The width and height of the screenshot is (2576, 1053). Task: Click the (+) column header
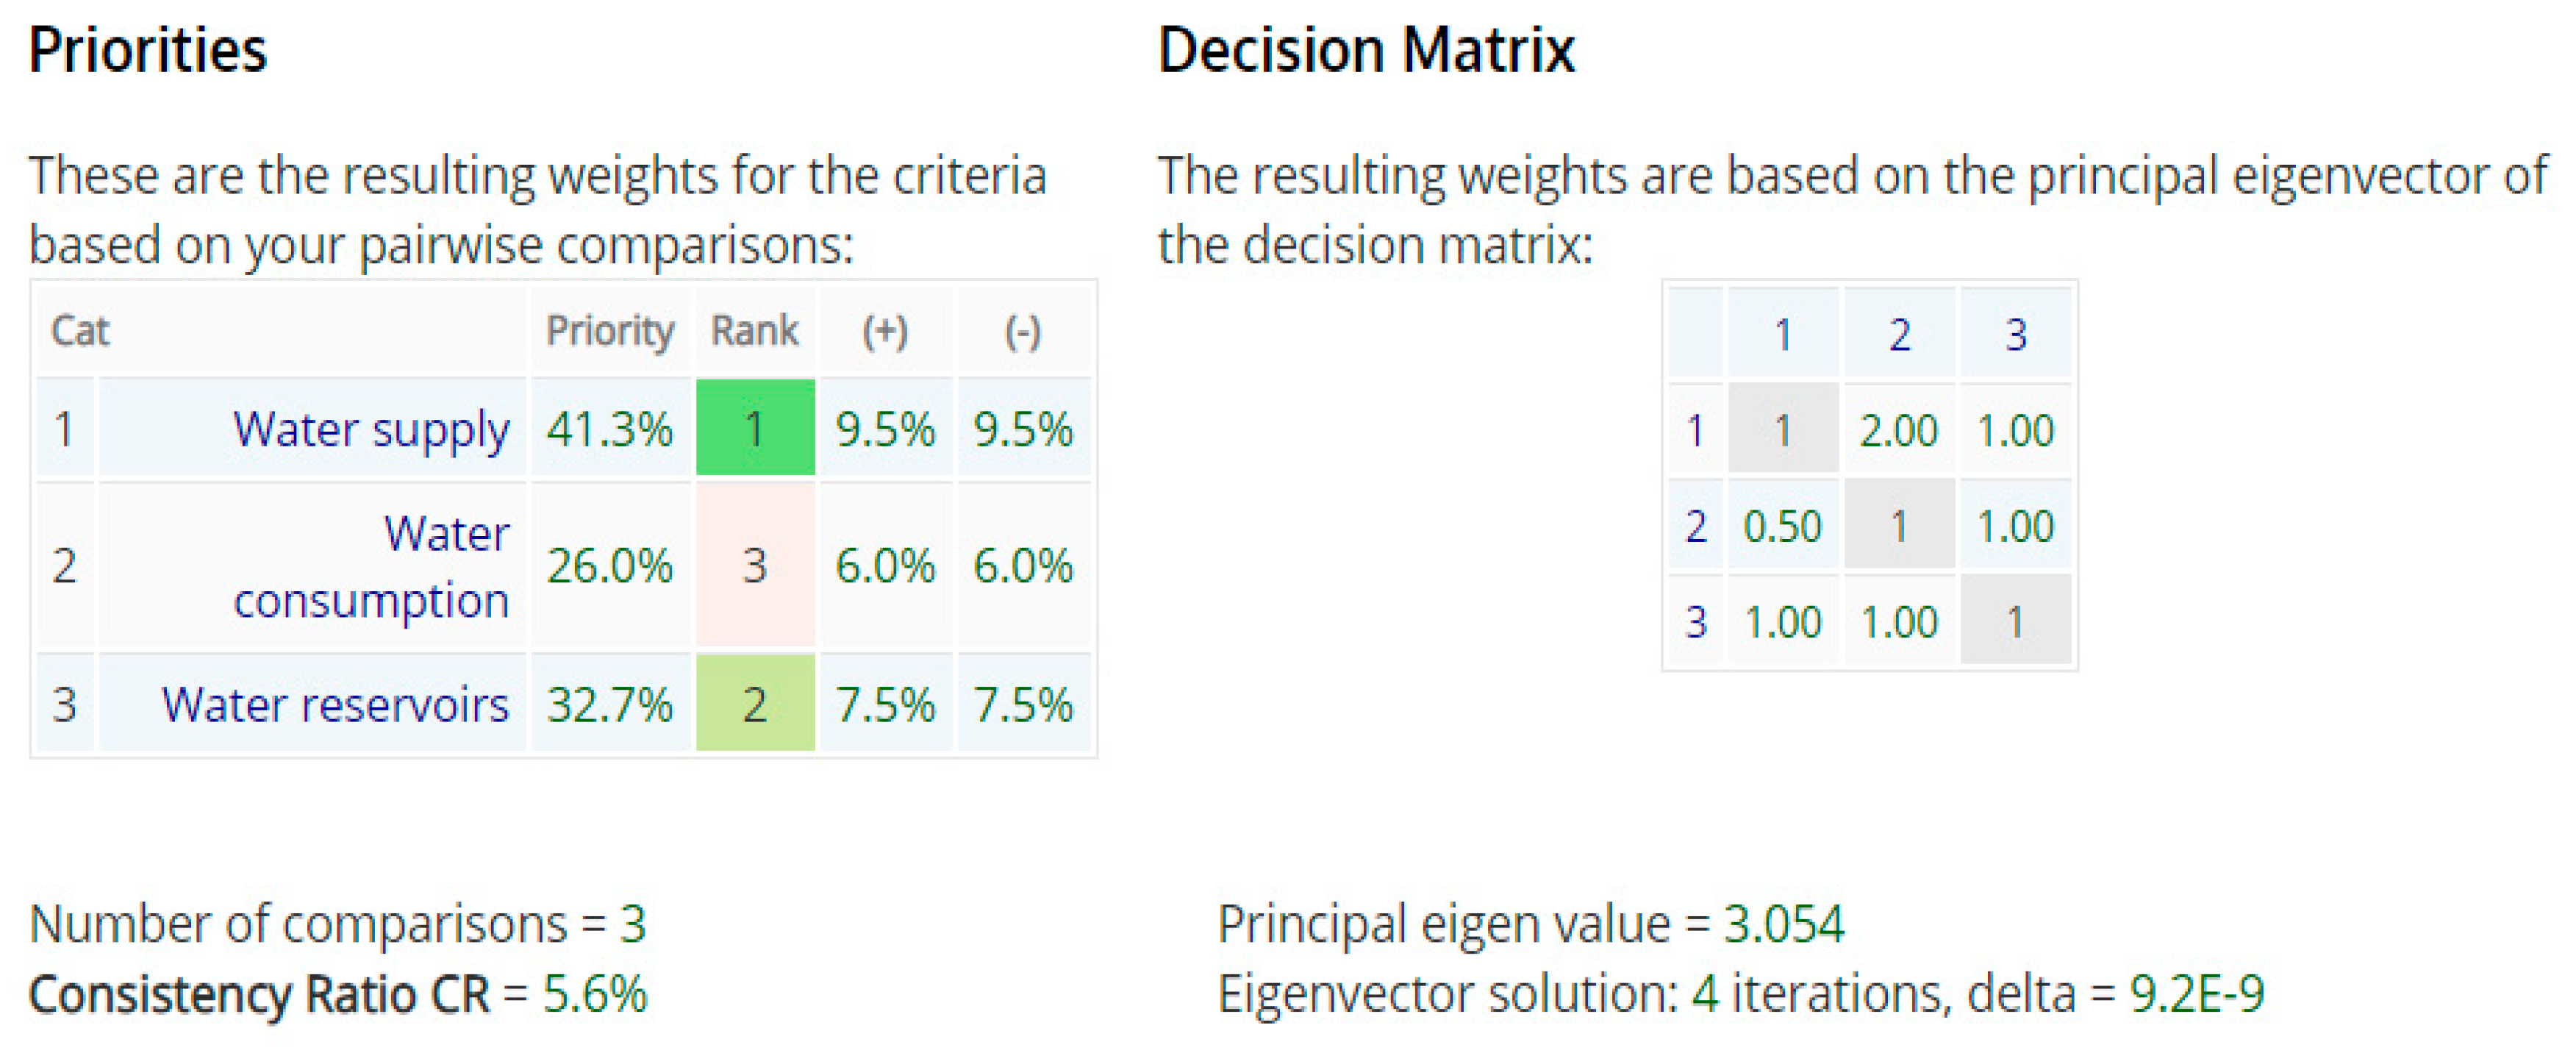885,331
